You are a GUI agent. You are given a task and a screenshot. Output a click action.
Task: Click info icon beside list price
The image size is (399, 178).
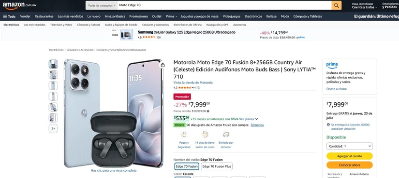[208, 111]
